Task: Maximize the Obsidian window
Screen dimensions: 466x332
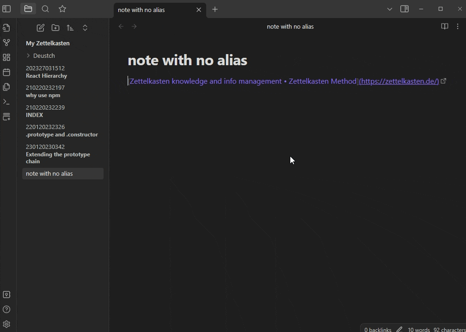Action: pos(441,9)
